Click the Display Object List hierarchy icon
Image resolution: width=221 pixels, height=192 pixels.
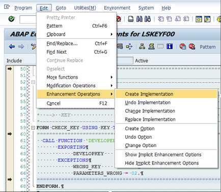pyautogui.click(x=142, y=46)
